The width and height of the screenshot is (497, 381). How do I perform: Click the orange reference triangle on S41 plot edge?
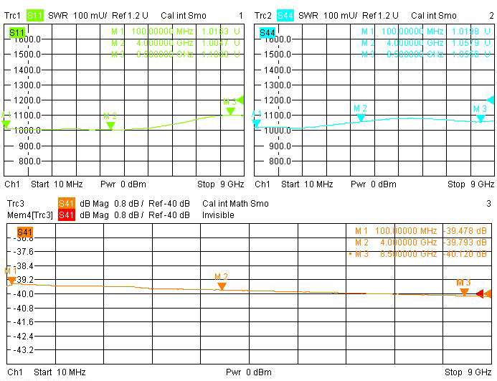click(x=488, y=293)
